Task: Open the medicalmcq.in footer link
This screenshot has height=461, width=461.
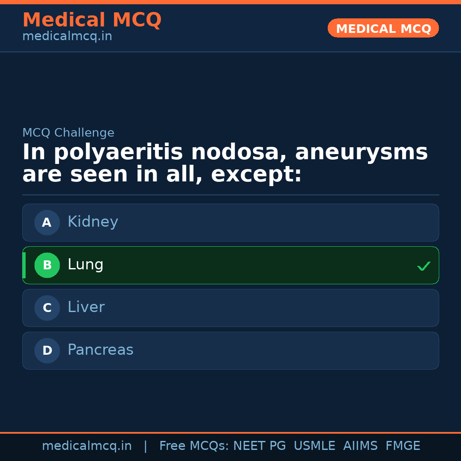Action: pyautogui.click(x=87, y=445)
